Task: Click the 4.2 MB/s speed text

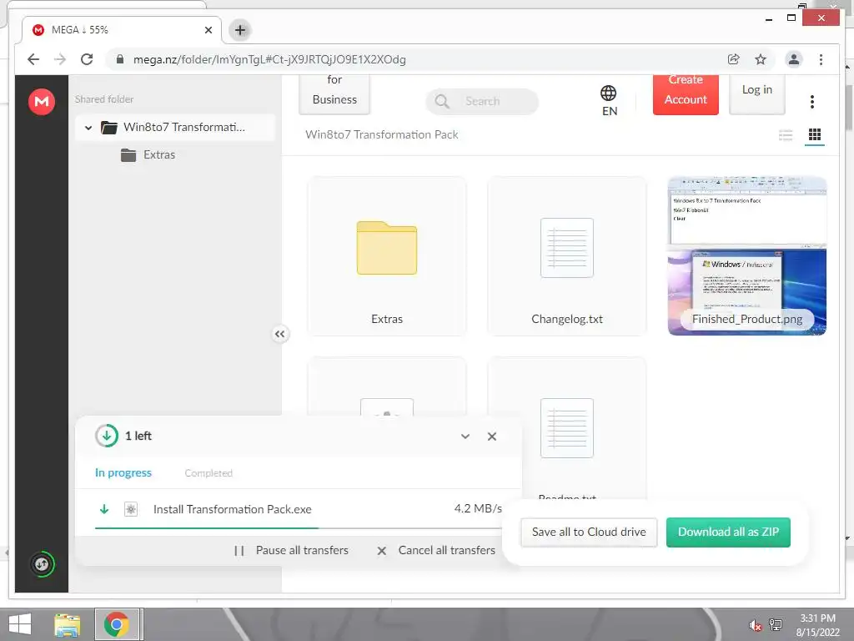Action: [x=478, y=508]
